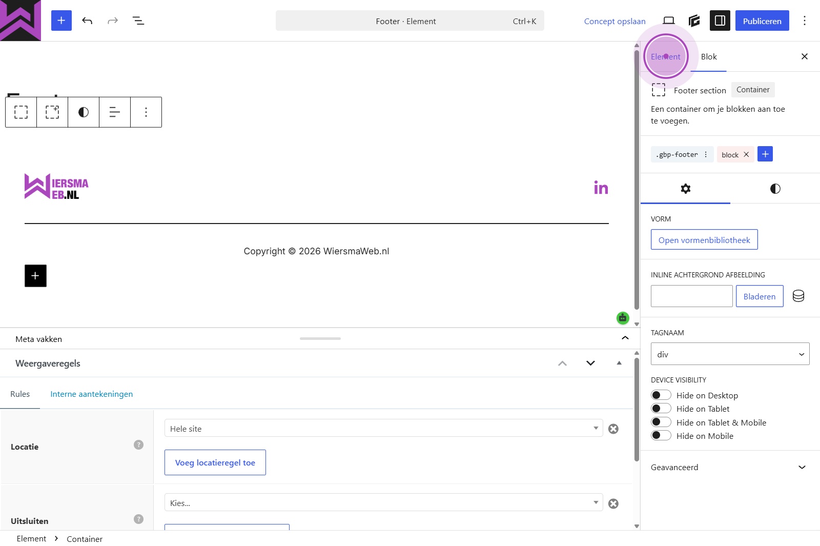Viewport: 820px width, 546px height.
Task: Open the editor options three-dot menu
Action: pos(805,21)
